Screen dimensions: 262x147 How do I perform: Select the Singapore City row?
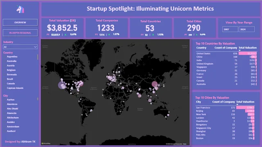225,128
